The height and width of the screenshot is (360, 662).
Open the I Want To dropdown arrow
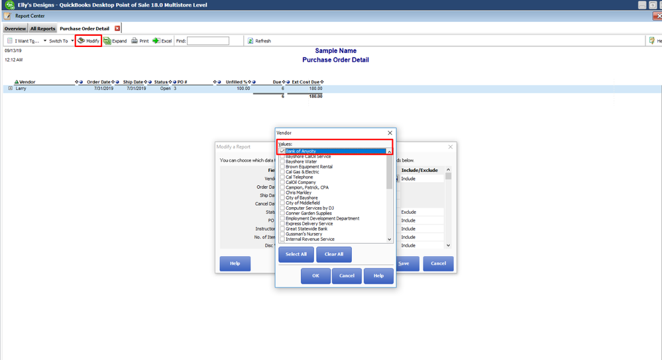coord(45,41)
